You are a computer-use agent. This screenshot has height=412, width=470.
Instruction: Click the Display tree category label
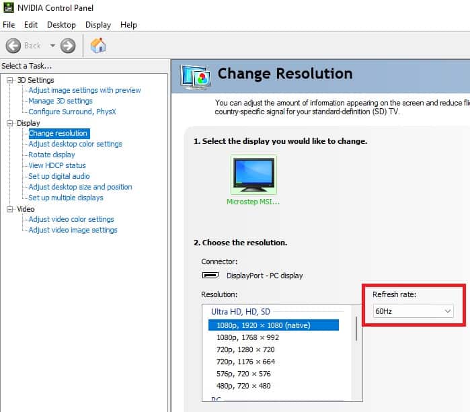click(x=28, y=123)
